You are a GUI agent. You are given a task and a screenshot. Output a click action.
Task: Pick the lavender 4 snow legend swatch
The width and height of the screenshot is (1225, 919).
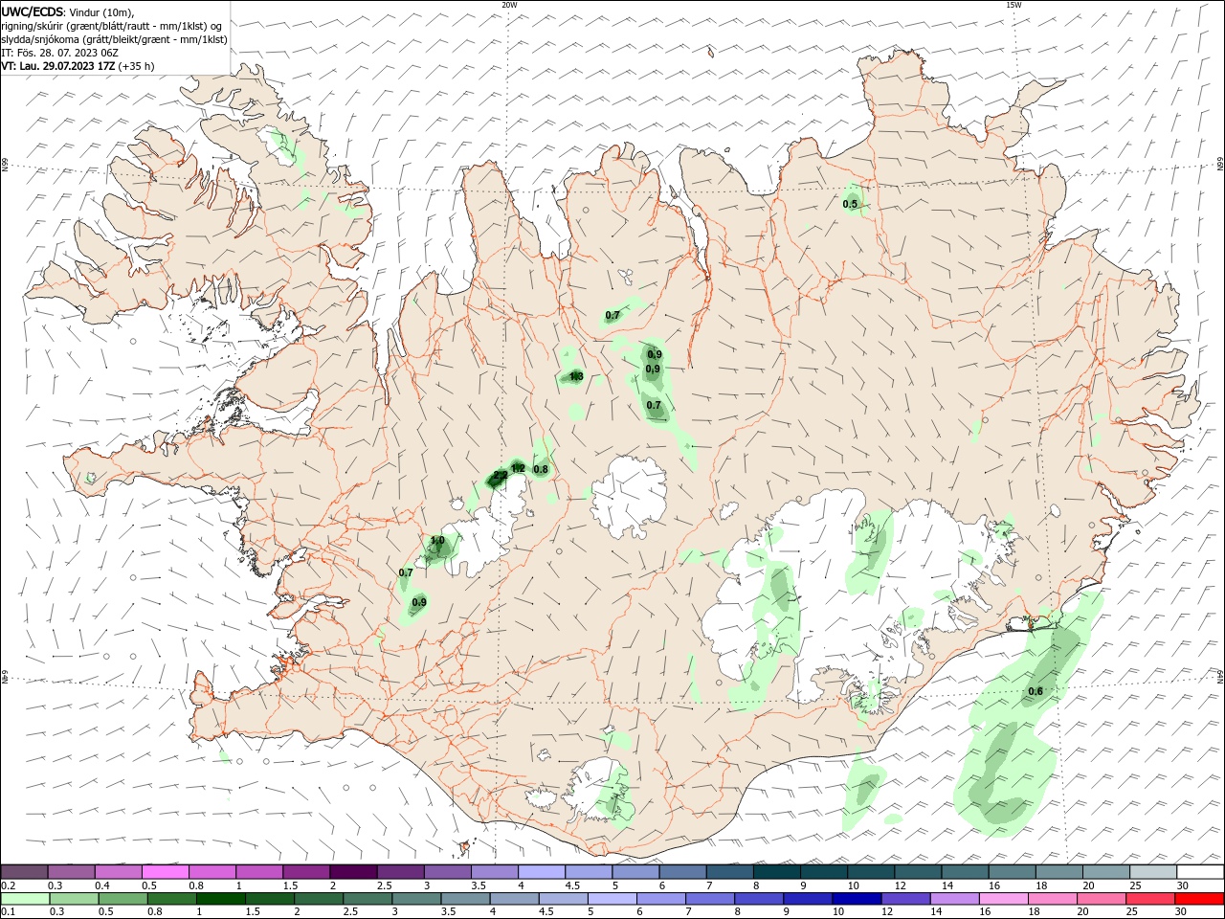point(542,872)
